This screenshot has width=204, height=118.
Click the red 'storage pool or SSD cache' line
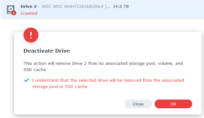click(x=60, y=87)
